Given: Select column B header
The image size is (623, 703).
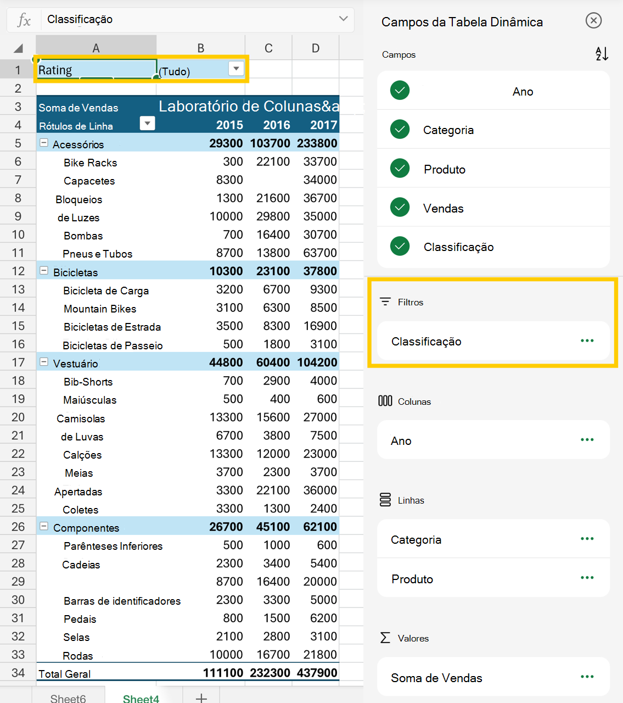Looking at the screenshot, I should point(201,48).
